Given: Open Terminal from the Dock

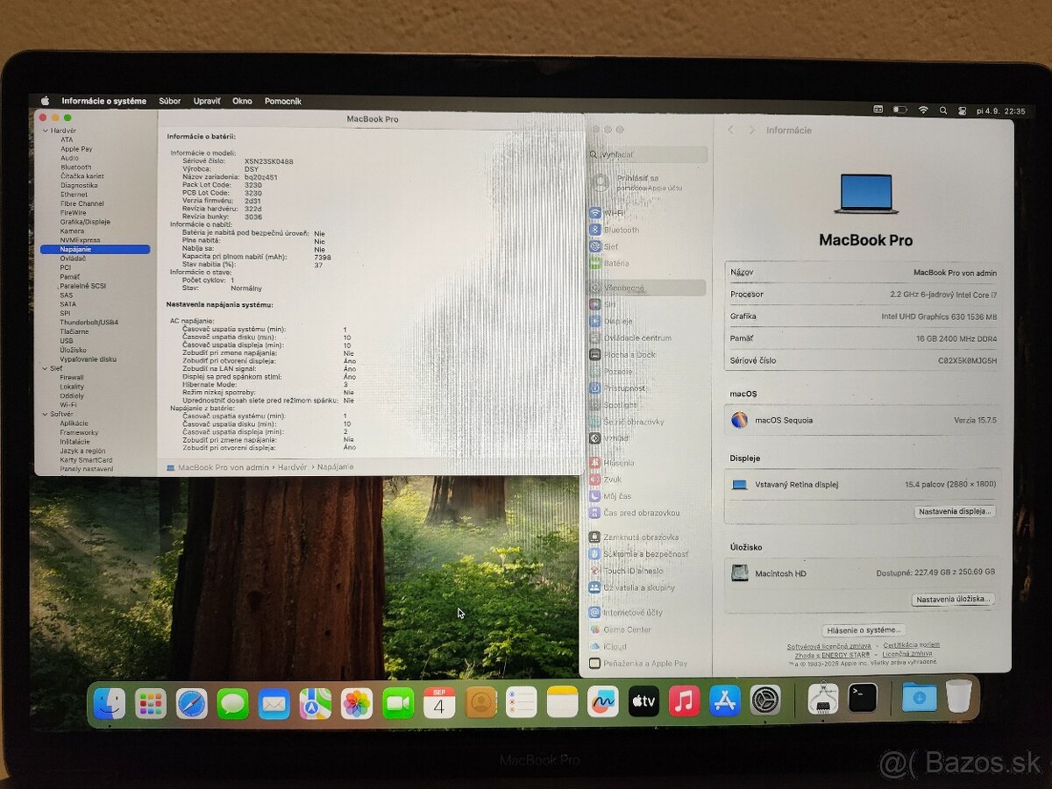Looking at the screenshot, I should click(863, 698).
